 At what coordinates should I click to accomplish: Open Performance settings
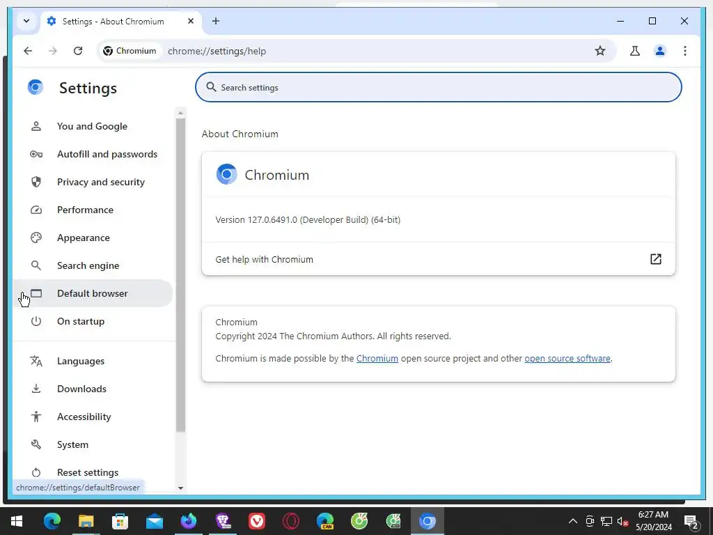point(93,210)
